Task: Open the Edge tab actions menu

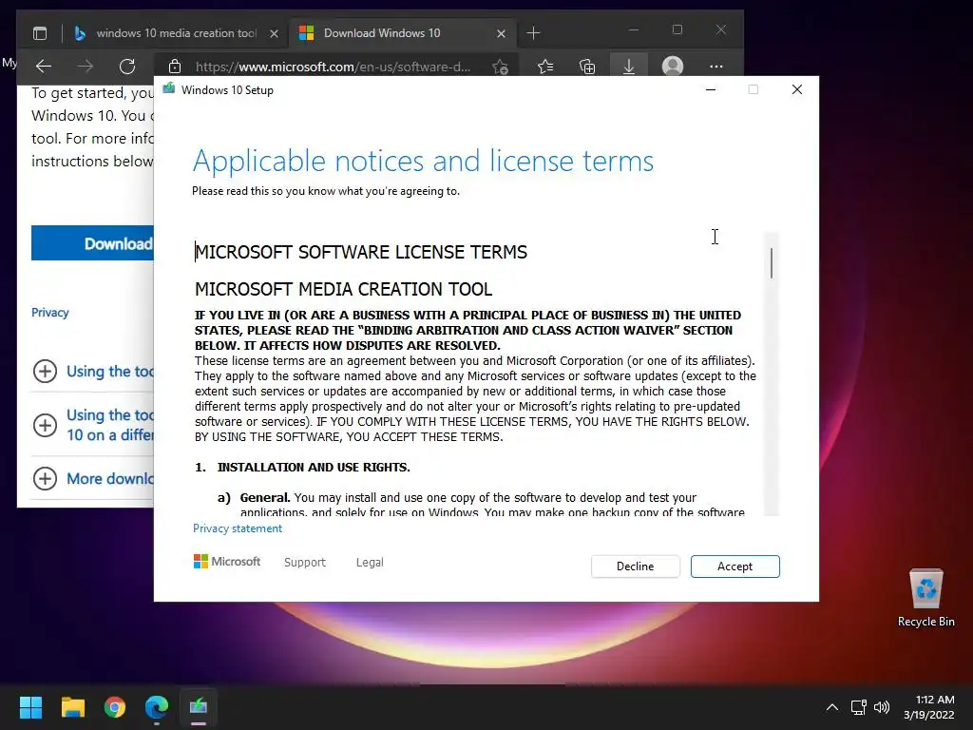Action: (x=40, y=33)
